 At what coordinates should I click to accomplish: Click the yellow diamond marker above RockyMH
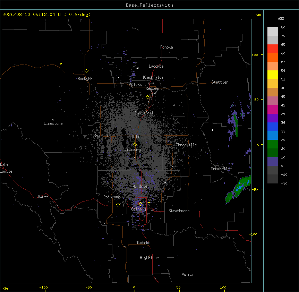click(x=87, y=70)
